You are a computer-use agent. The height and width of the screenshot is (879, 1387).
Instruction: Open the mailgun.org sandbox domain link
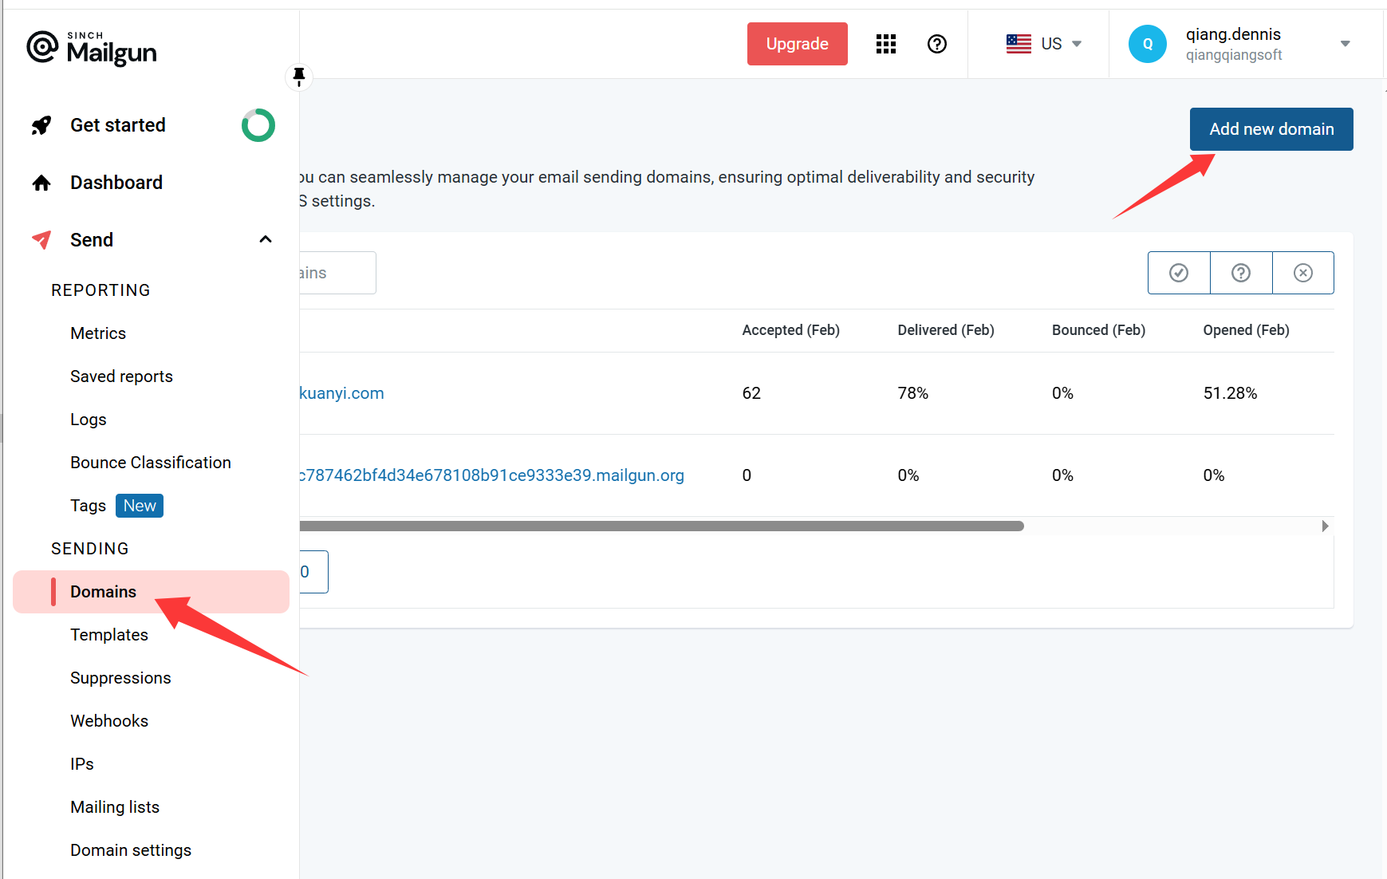[x=491, y=475]
